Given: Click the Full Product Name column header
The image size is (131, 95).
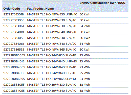Looking at the screenshot, I should coord(40,9).
